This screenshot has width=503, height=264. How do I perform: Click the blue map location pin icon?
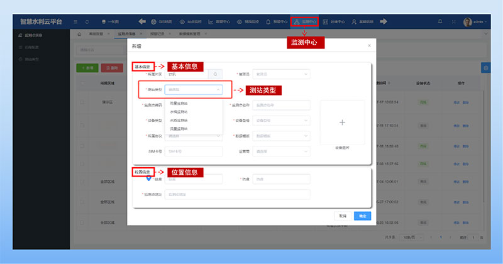pyautogui.click(x=148, y=178)
